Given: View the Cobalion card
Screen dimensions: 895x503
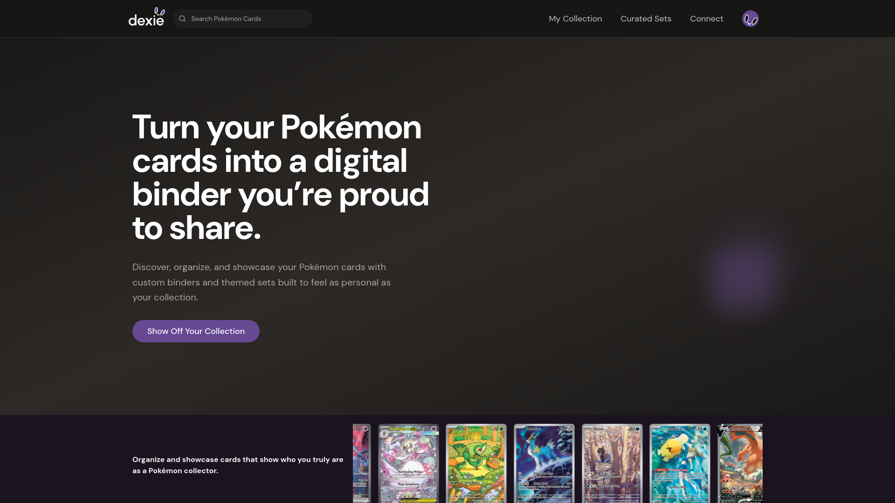Looking at the screenshot, I should coord(544,463).
